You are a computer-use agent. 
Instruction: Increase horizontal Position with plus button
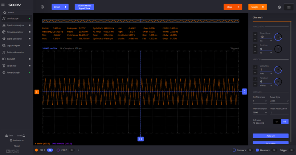pos(255,46)
